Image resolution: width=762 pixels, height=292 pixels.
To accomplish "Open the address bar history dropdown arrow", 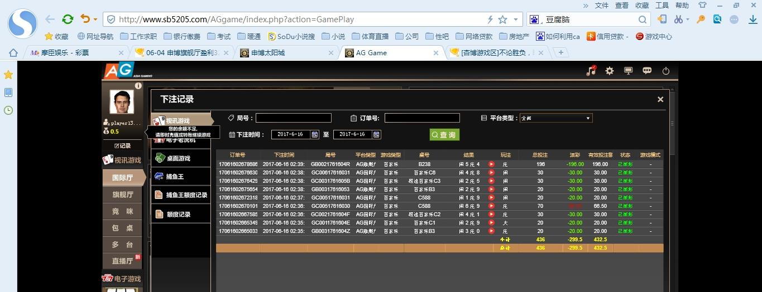I will 515,20.
